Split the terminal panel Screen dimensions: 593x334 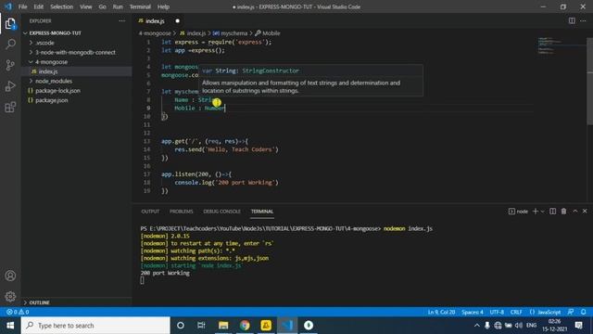(552, 212)
